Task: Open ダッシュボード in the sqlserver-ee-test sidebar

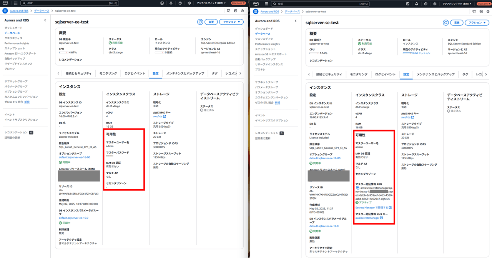Action: coord(13,28)
